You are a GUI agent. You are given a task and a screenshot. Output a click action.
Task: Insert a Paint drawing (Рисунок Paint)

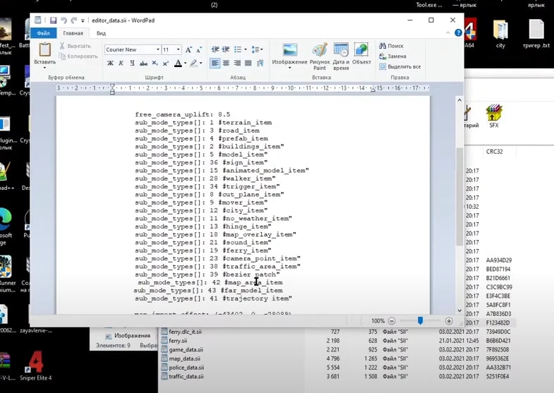point(320,56)
